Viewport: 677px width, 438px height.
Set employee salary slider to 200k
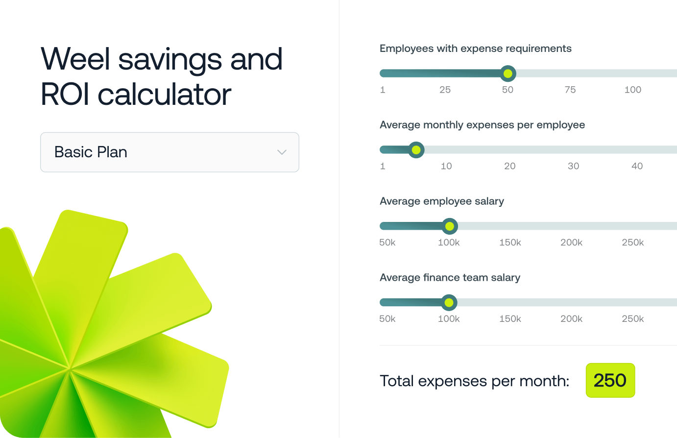pyautogui.click(x=572, y=226)
